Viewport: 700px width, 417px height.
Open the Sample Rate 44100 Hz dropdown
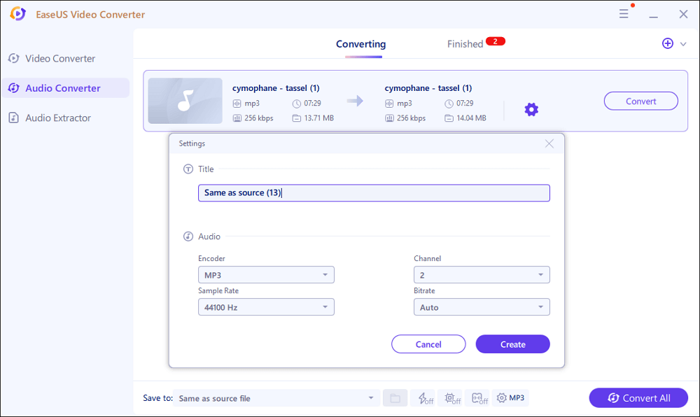(266, 307)
